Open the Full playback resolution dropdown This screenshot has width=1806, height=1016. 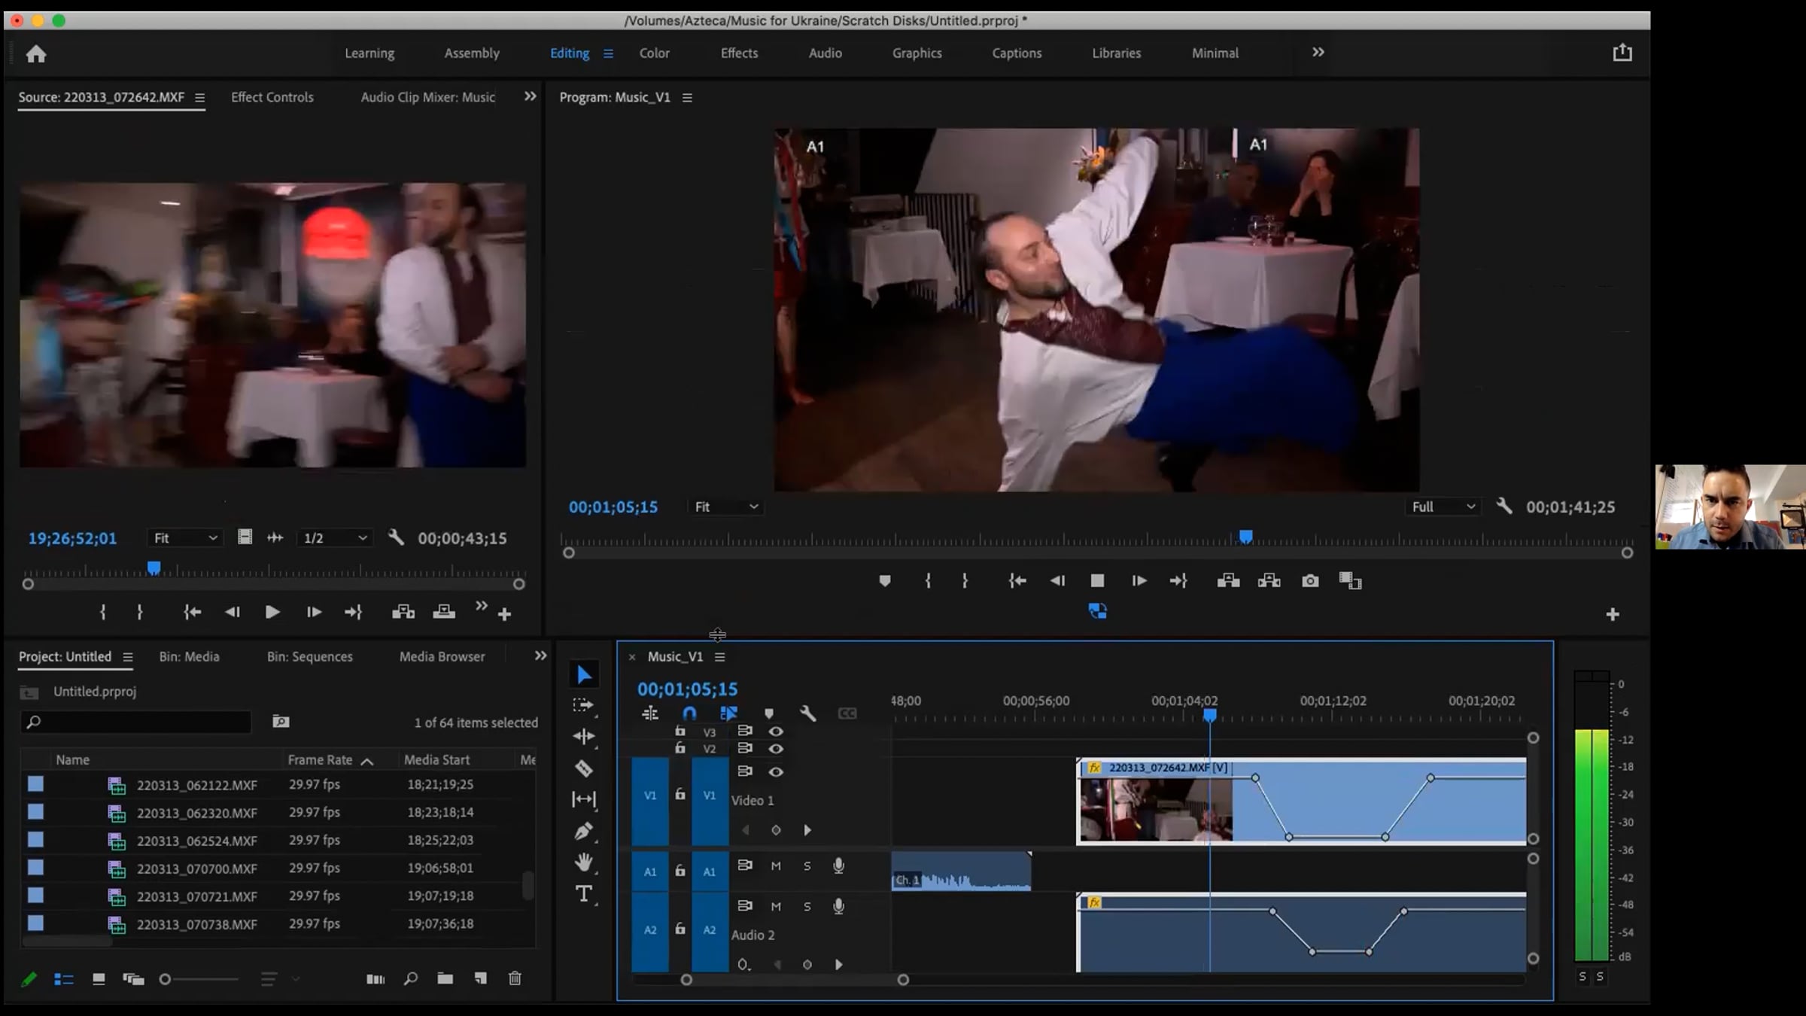tap(1443, 507)
